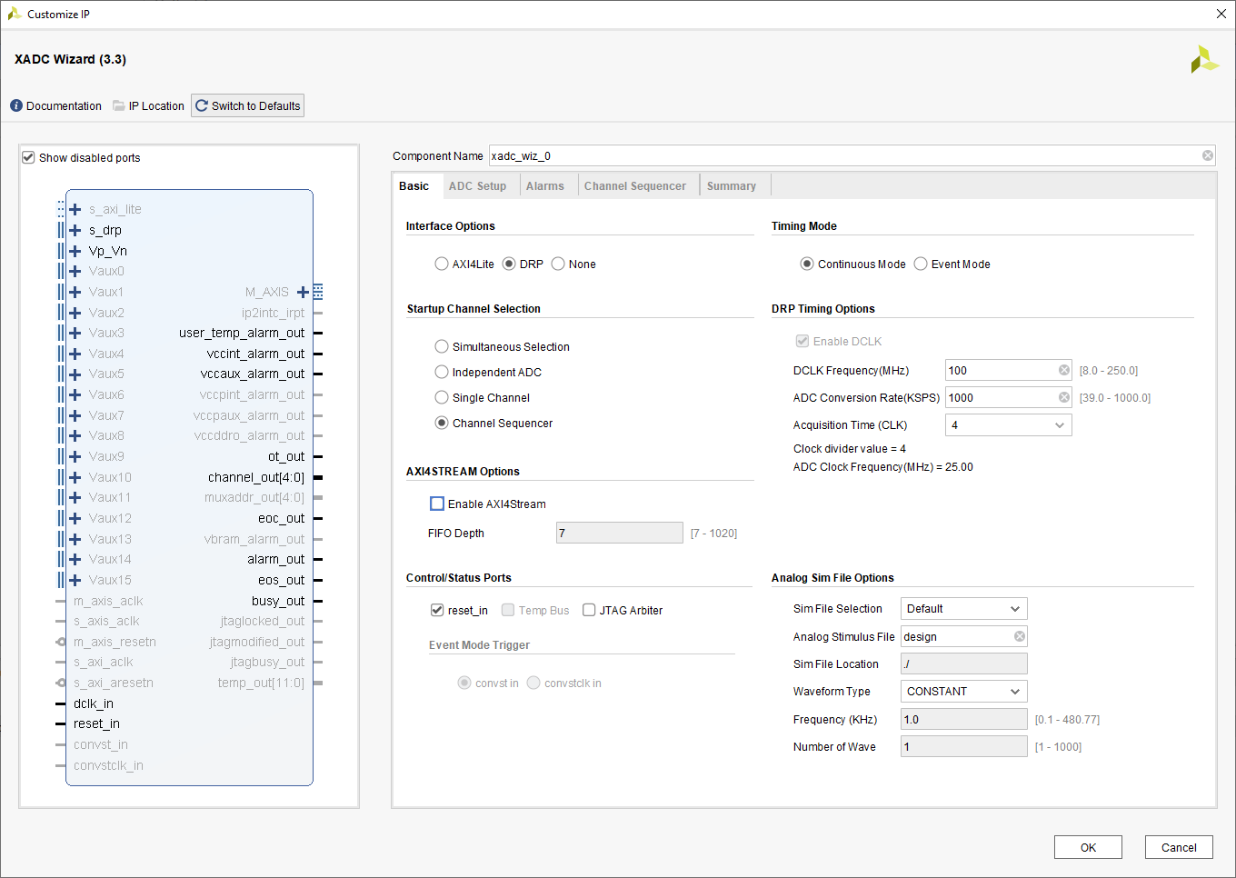Open Acquisition Time (CLK) dropdown
Screen dimensions: 1236x878
click(1009, 425)
